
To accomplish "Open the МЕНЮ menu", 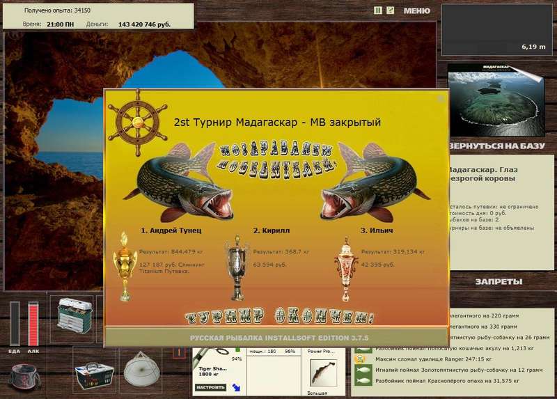I will (x=416, y=11).
